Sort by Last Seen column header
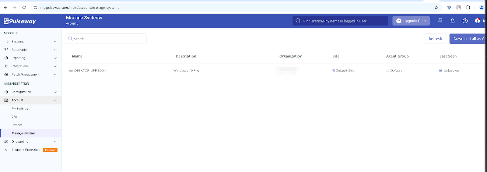This screenshot has width=487, height=172. pos(448,56)
